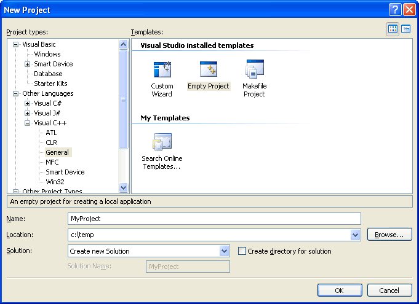Check Create directory for solution
The image size is (419, 304).
click(242, 251)
